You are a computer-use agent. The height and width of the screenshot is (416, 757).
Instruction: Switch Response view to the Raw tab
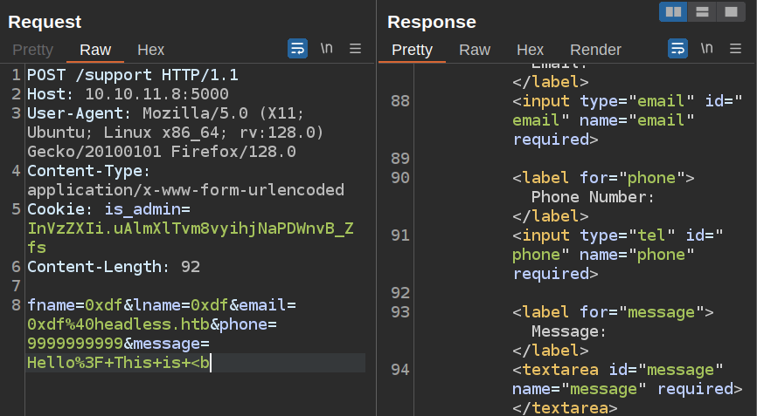point(475,50)
